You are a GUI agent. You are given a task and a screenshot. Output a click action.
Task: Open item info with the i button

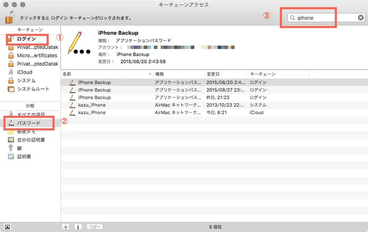[78, 227]
